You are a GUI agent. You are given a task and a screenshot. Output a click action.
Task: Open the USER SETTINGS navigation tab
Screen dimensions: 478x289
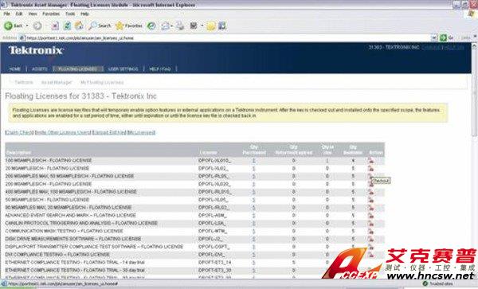[x=123, y=68]
